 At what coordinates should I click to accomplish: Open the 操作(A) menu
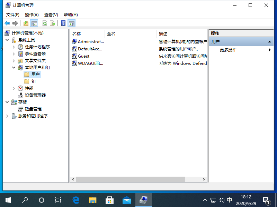point(32,14)
